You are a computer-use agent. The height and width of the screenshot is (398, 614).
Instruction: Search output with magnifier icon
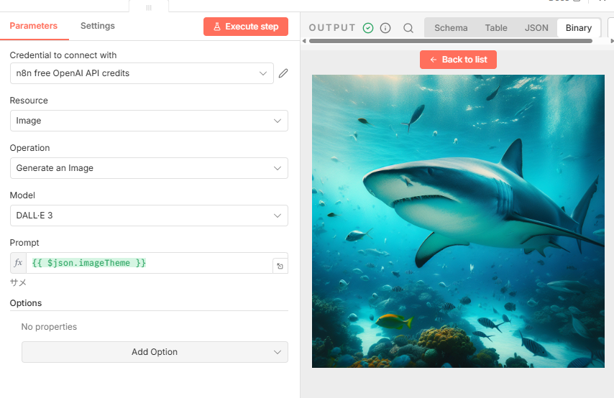click(x=408, y=28)
